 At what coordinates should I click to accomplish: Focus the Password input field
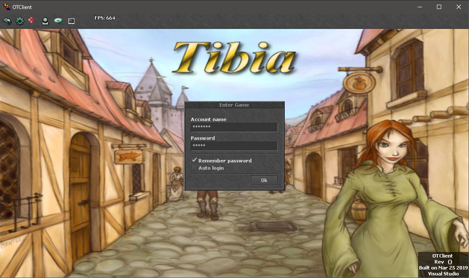234,146
